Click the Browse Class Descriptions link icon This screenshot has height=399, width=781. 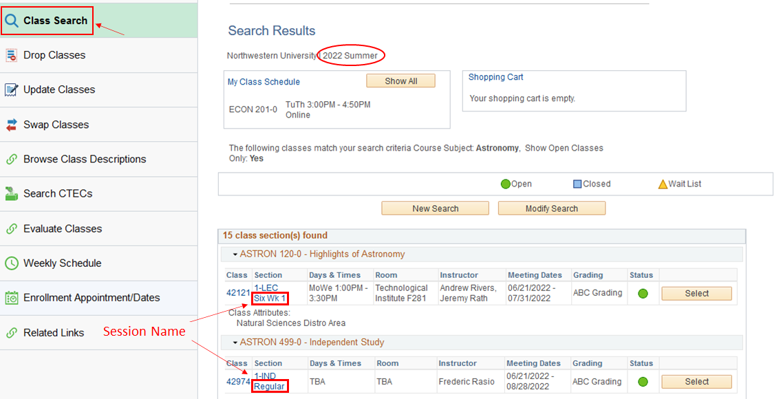click(x=11, y=160)
